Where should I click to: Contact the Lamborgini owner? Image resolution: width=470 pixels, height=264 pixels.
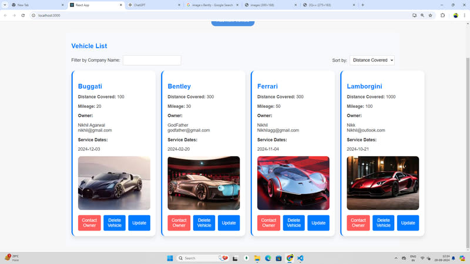click(358, 223)
